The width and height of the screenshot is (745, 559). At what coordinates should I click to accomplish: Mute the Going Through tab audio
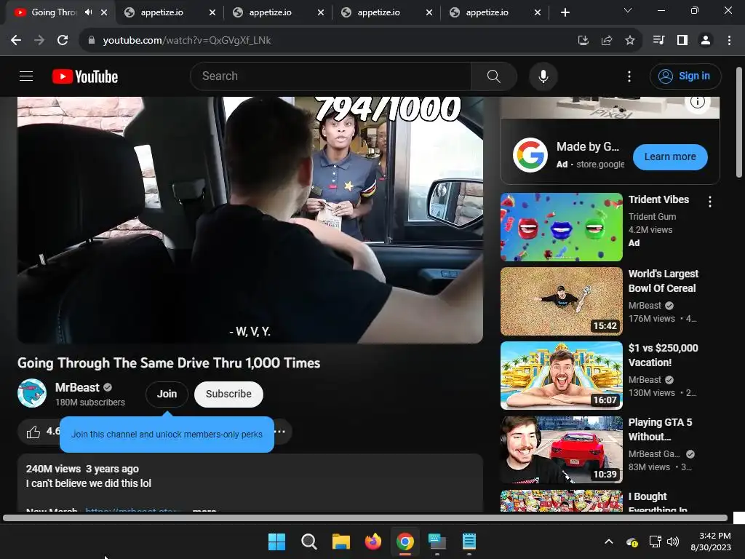(x=88, y=12)
